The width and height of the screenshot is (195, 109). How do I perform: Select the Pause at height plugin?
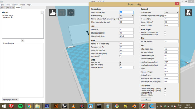(x=8, y=15)
